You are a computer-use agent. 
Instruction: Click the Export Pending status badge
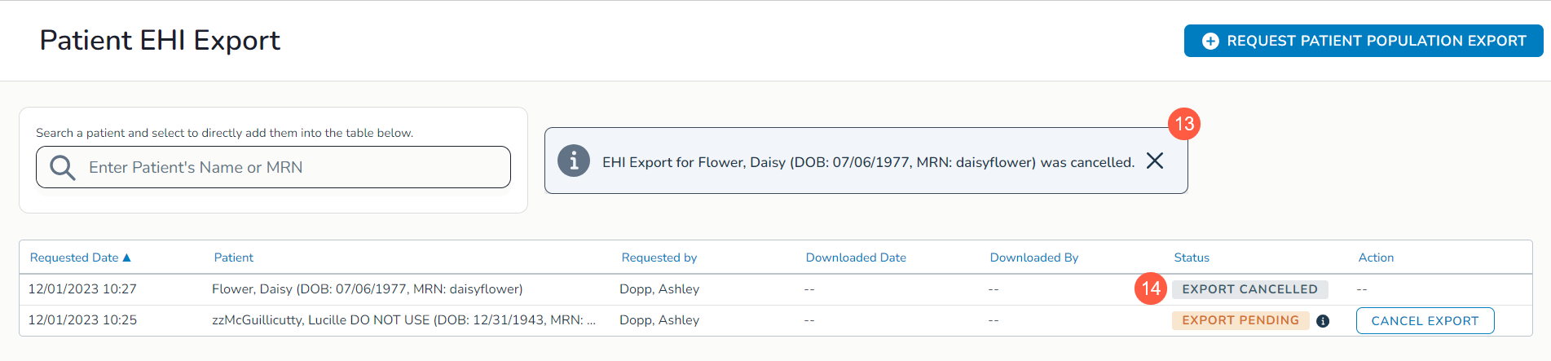[1240, 320]
